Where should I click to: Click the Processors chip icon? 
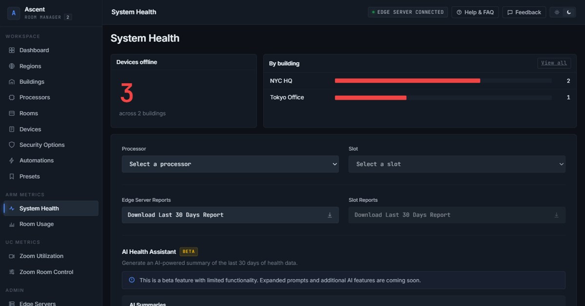(x=12, y=98)
